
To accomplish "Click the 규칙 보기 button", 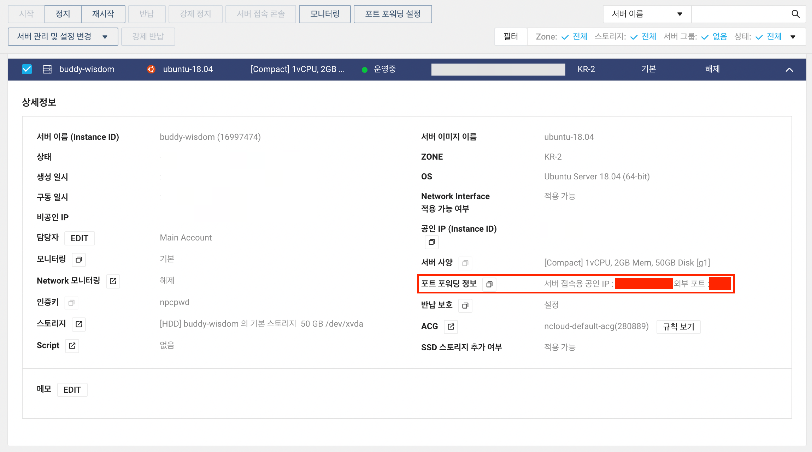I will tap(678, 327).
